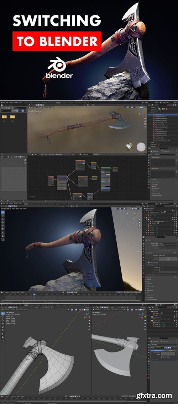
Task: Select the straps_geo row in bottom outliner
Action: [x=163, y=326]
